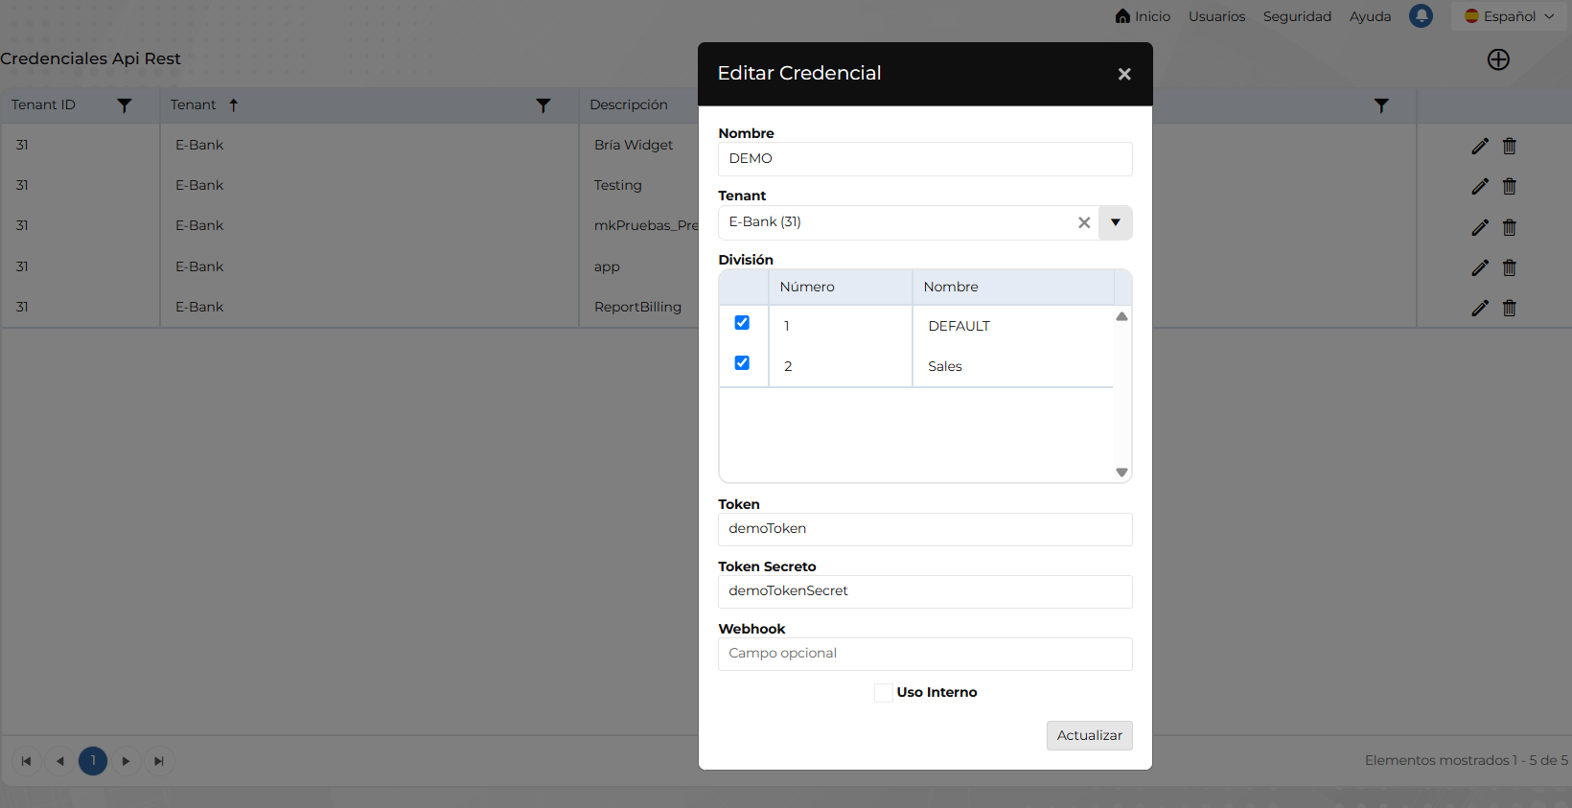The width and height of the screenshot is (1572, 808).
Task: Edit the Bría Widget credential row
Action: [1480, 146]
